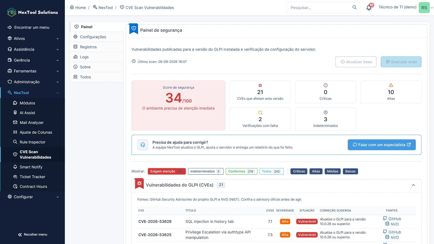Screen dimensions: 434x244
Task: Show the Conformes items
Action: click(241, 171)
